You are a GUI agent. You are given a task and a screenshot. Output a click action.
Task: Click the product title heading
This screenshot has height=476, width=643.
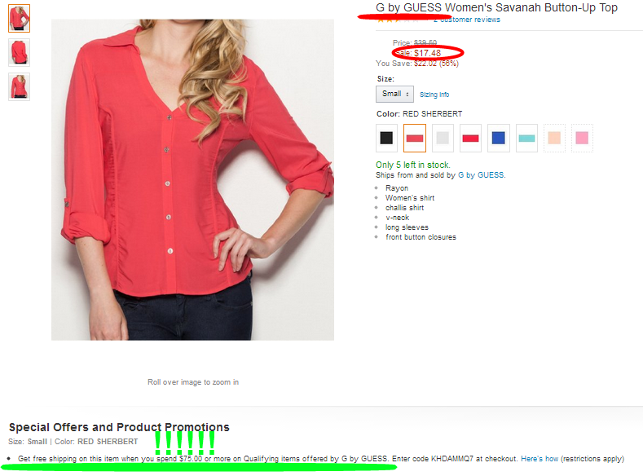tap(496, 7)
